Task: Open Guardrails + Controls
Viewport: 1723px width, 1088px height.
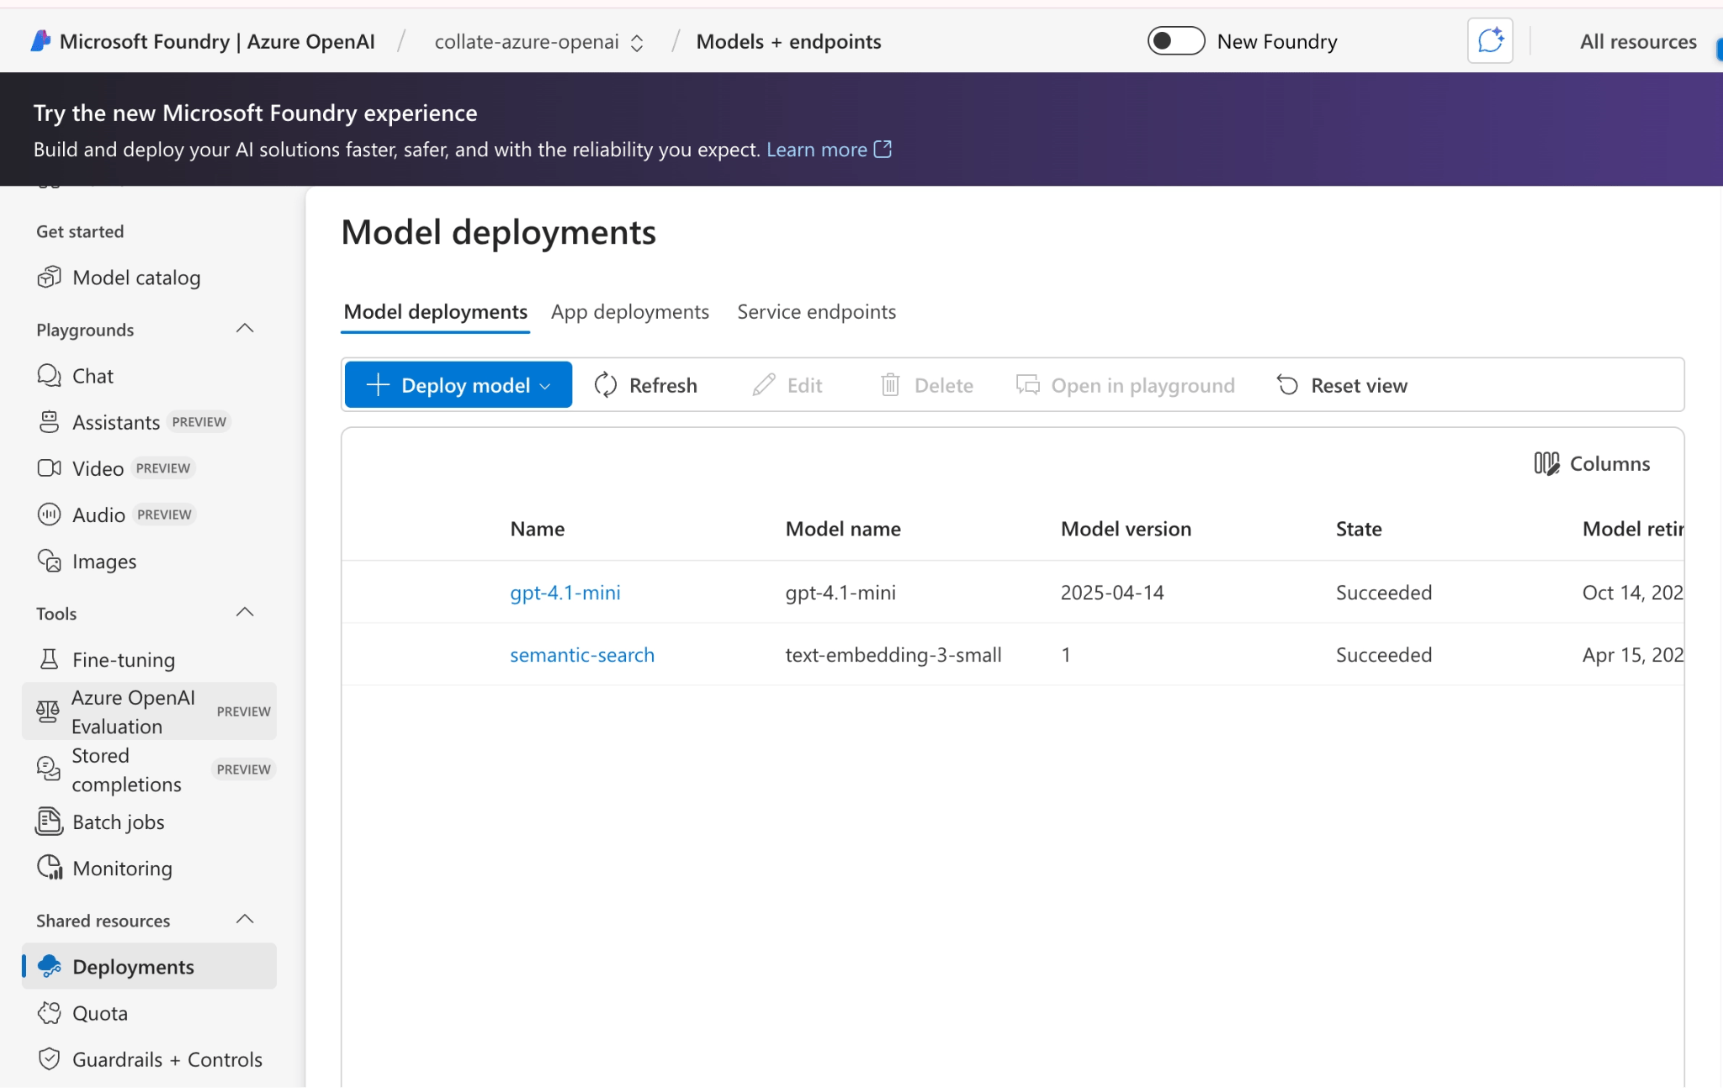Action: pyautogui.click(x=150, y=1059)
